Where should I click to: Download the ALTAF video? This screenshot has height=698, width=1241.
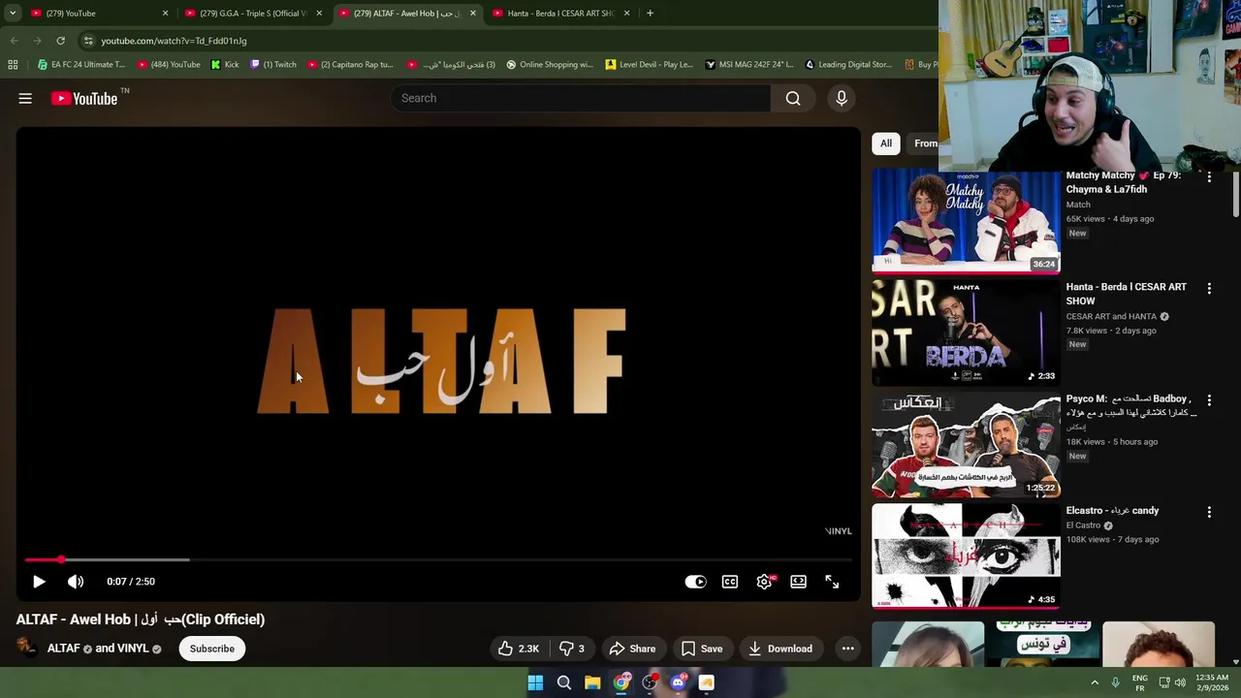780,649
